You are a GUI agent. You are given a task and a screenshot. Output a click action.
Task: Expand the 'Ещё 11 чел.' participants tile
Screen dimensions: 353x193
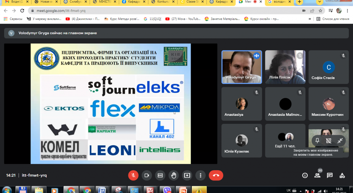click(285, 140)
